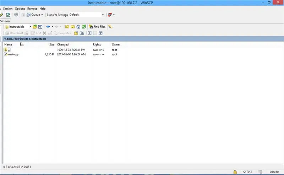This screenshot has width=284, height=175.
Task: Go to the root directory icon
Action: point(73,27)
